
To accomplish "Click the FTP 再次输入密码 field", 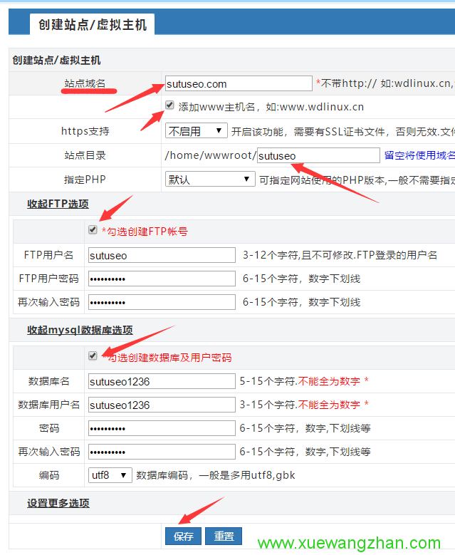I will point(162,302).
